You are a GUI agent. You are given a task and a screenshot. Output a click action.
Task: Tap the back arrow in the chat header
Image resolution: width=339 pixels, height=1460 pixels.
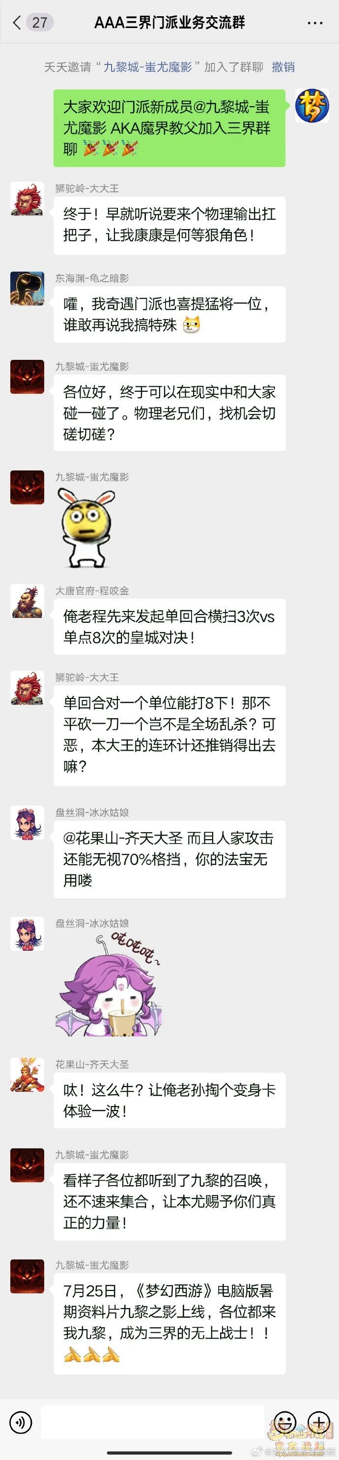tap(16, 23)
